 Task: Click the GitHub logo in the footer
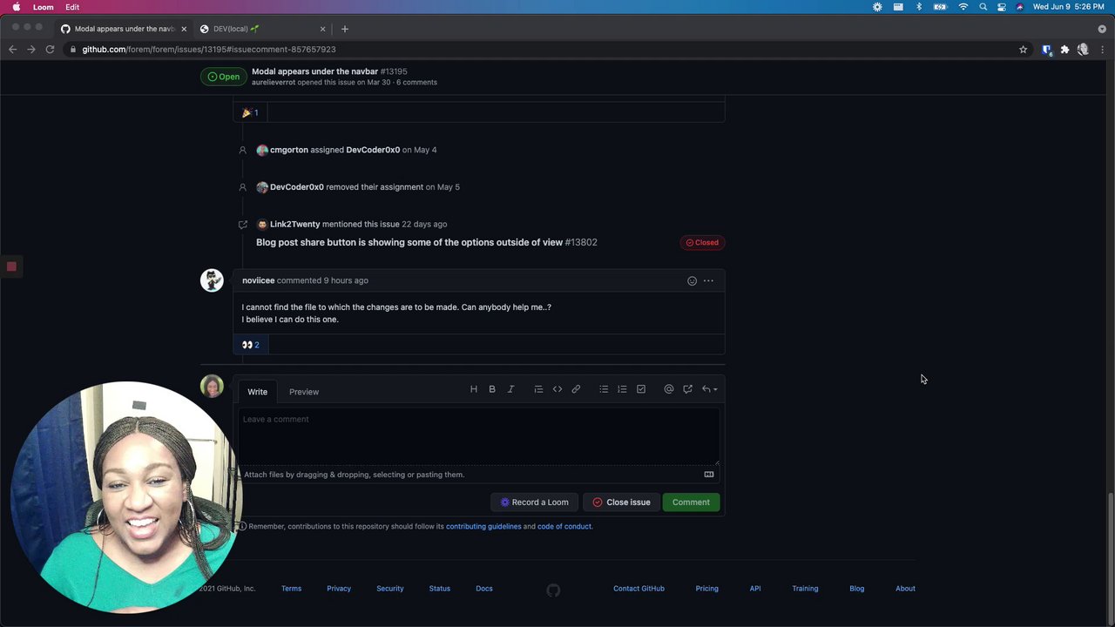click(x=553, y=590)
